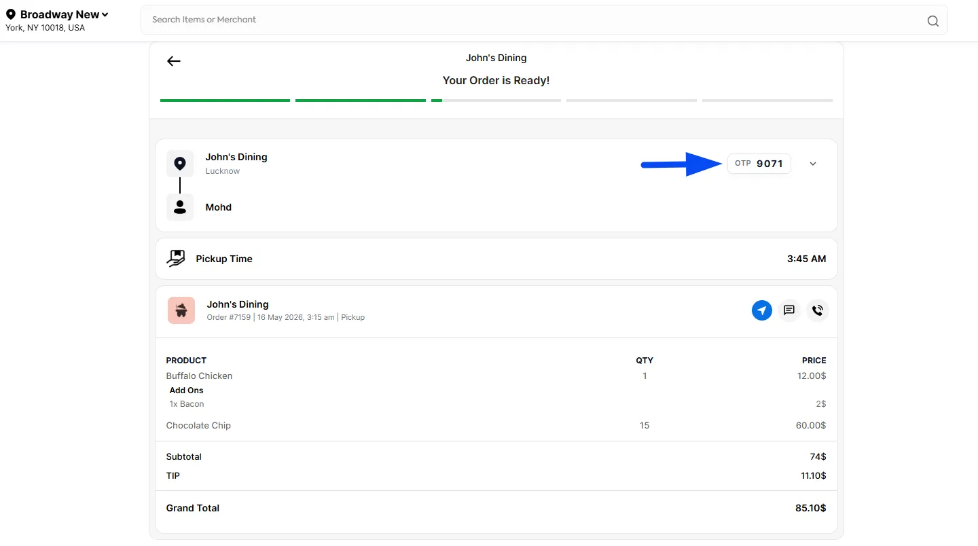
Task: Click the location pin icon beside Broadway New
Action: tap(11, 14)
